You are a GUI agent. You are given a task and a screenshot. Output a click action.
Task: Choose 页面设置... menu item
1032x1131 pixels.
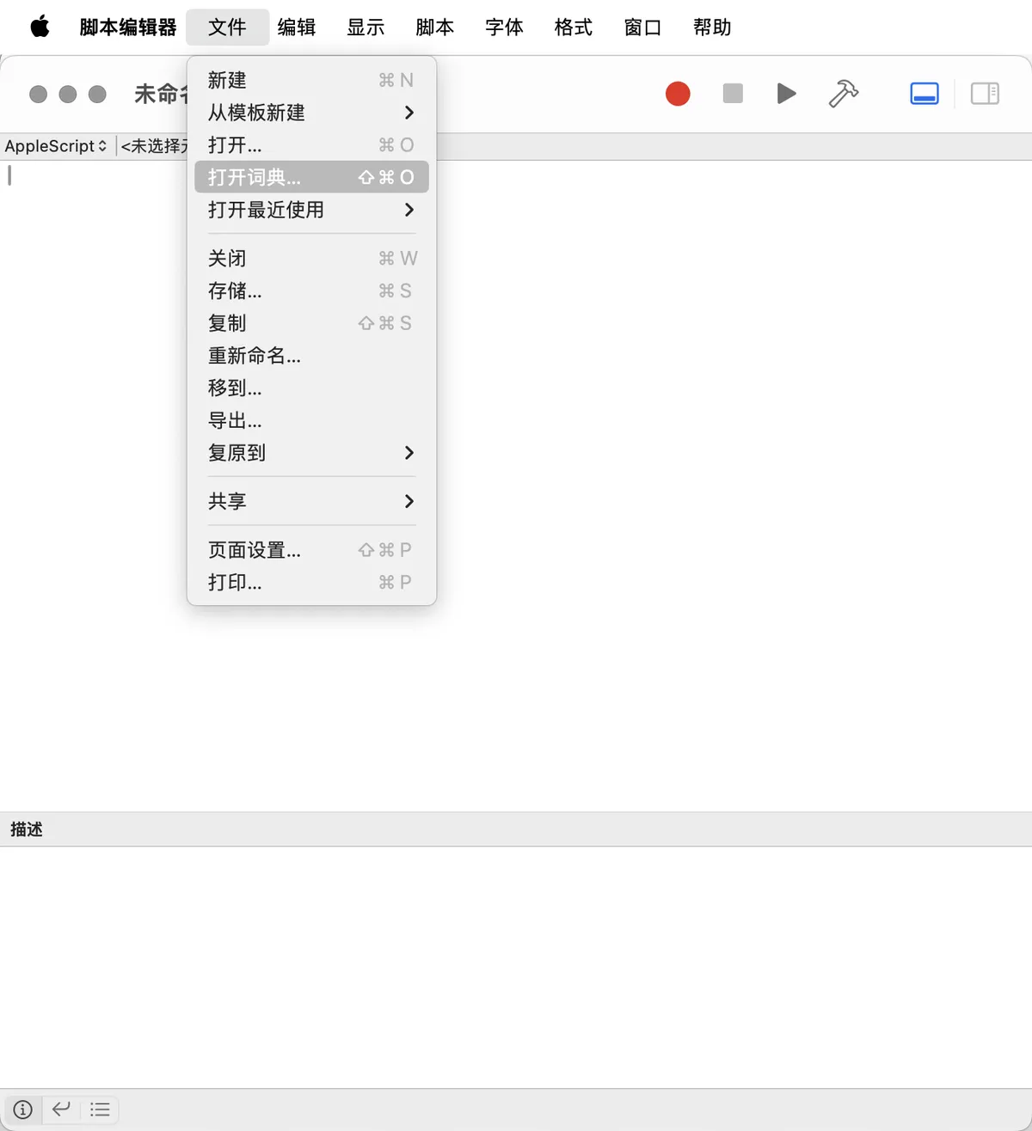311,550
